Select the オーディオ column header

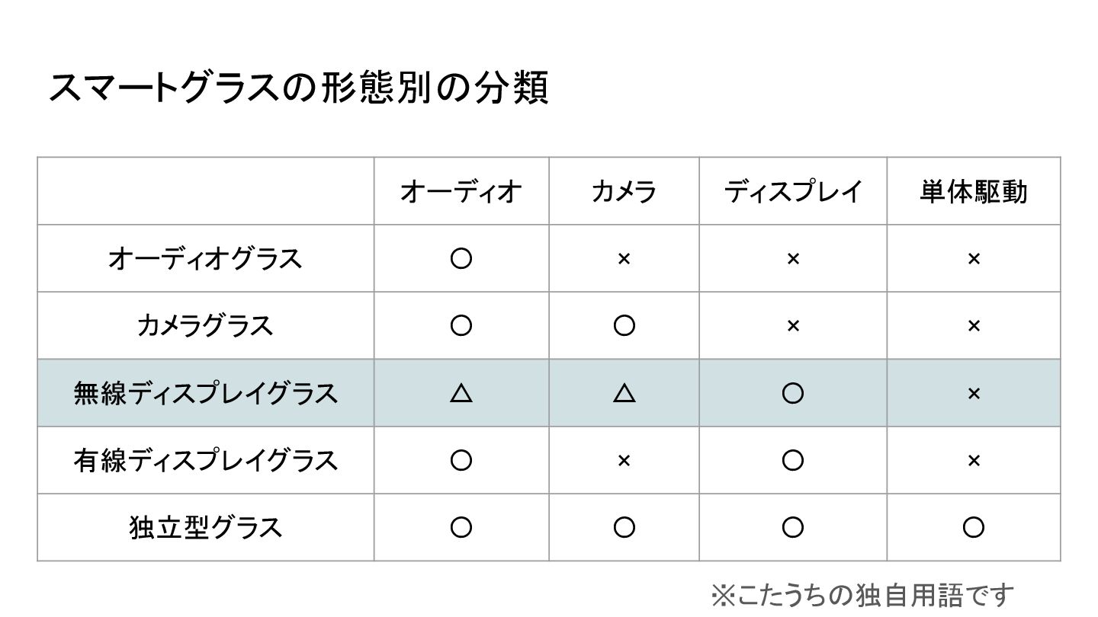(x=461, y=191)
